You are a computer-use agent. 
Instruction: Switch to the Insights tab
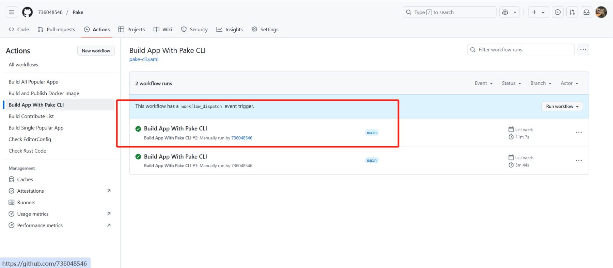[230, 30]
